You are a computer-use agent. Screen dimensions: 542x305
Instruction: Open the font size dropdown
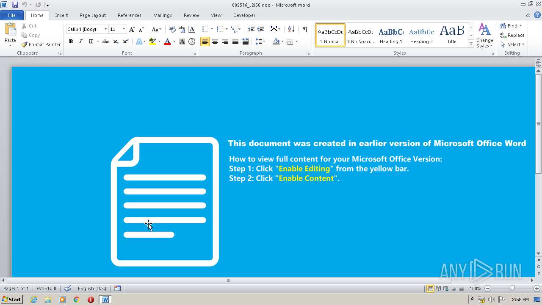coord(124,29)
